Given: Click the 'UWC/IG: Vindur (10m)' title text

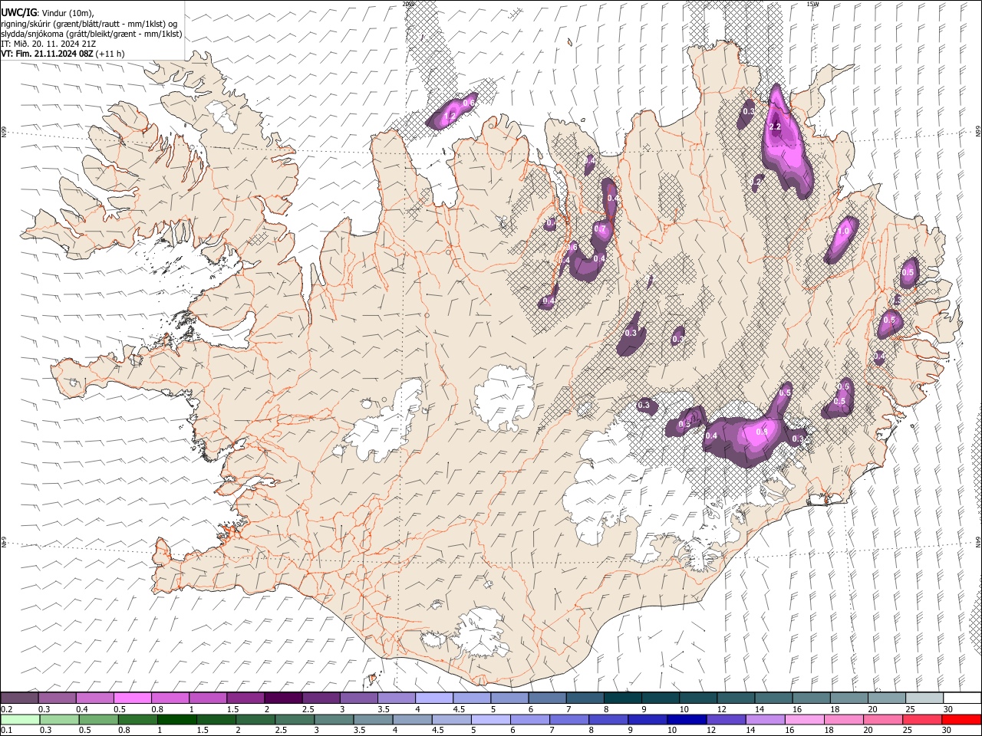Looking at the screenshot, I should (x=48, y=13).
